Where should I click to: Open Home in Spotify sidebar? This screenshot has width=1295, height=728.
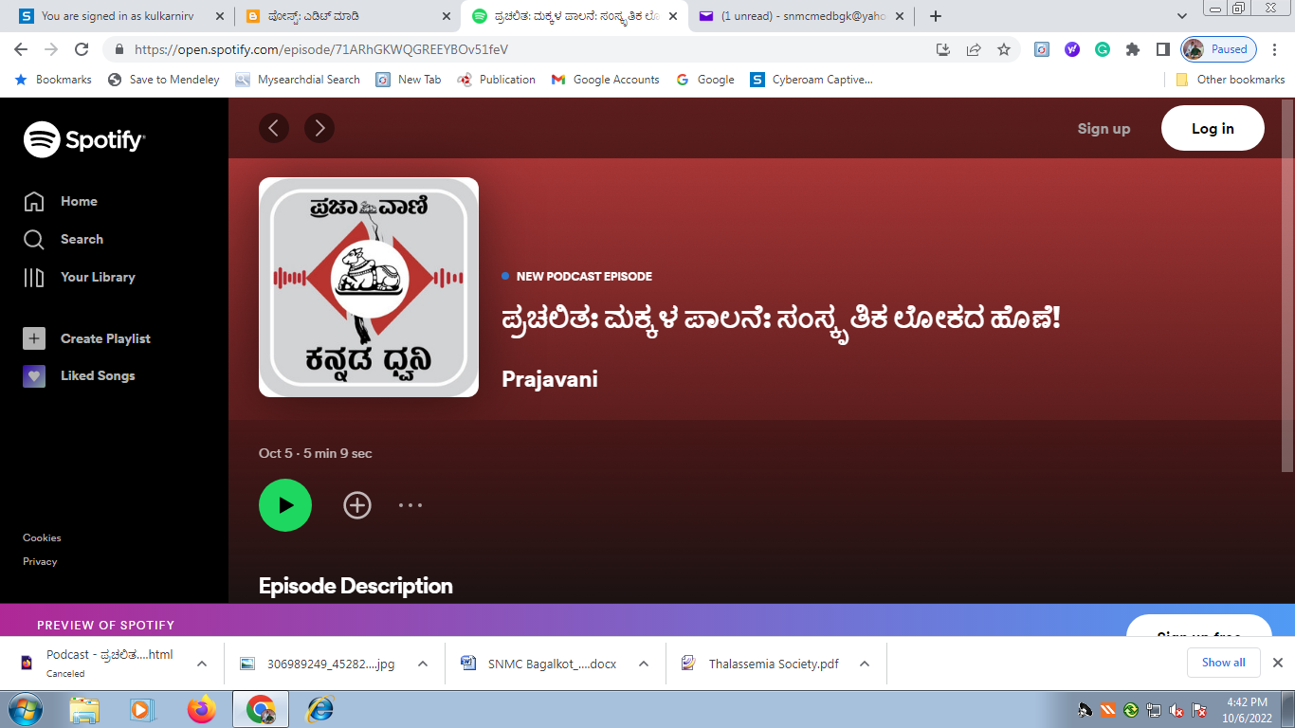pos(61,201)
